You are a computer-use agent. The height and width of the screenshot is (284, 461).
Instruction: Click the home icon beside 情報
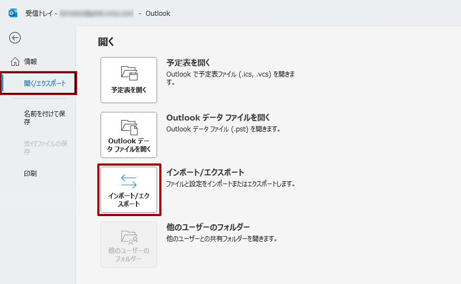click(15, 62)
